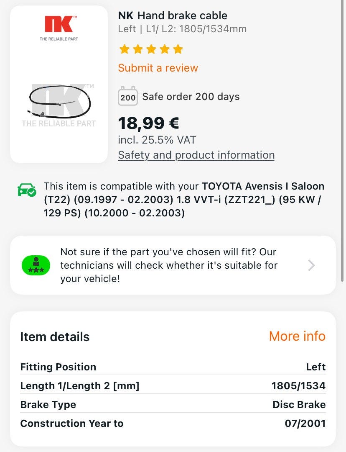Select the Length 1/Length 2 row

[173, 386]
